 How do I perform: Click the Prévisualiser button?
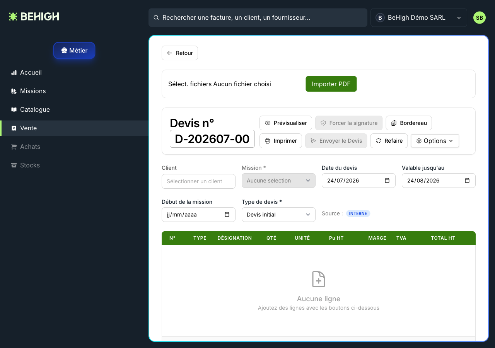point(286,123)
